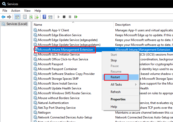Toggle Show/Hide Console Tree toolbar icon
Viewport: 173px width, 122px height.
point(17,17)
